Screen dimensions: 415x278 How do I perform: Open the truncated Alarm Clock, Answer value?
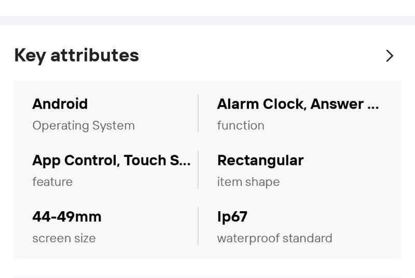pos(298,104)
